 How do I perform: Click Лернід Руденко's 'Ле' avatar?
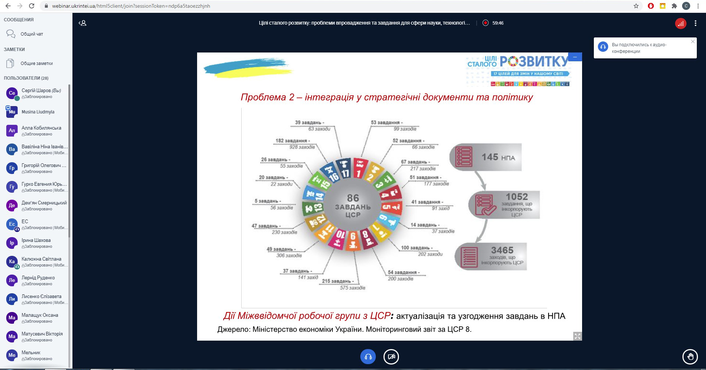point(12,280)
